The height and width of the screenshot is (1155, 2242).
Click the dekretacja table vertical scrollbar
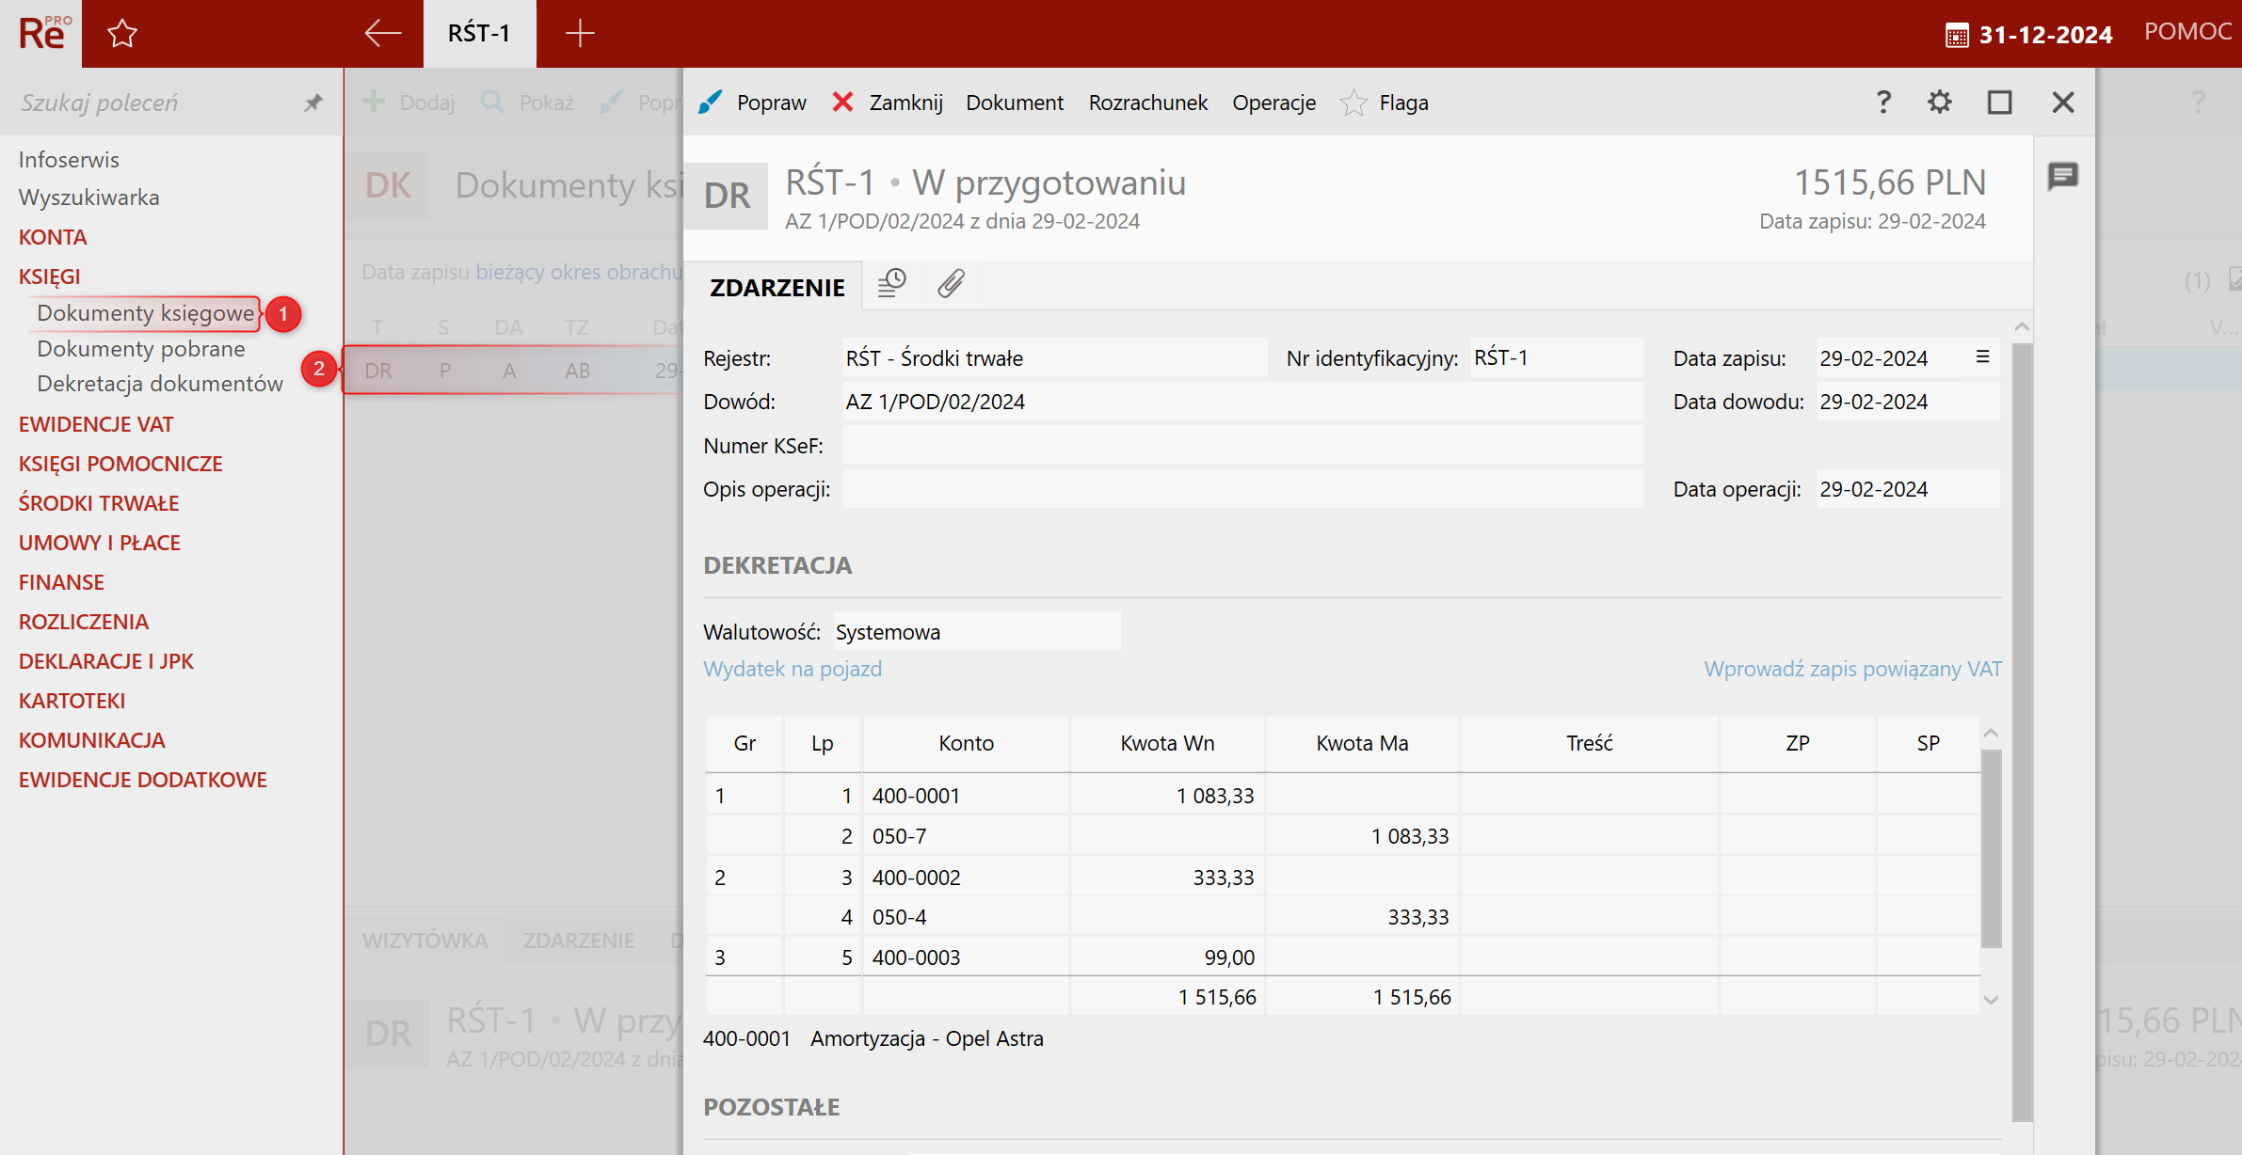tap(1991, 846)
